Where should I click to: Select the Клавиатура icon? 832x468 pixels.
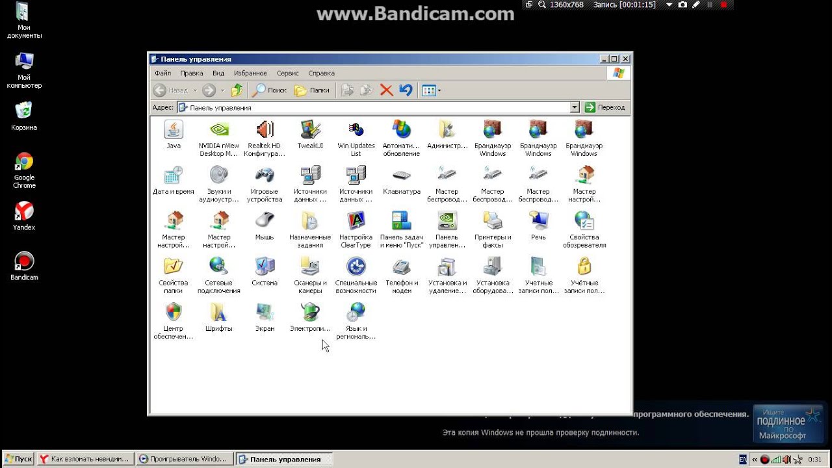[x=402, y=181]
